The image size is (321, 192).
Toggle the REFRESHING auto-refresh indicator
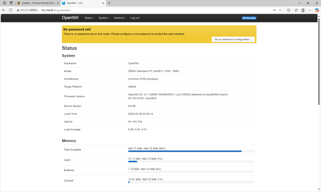coord(249,18)
